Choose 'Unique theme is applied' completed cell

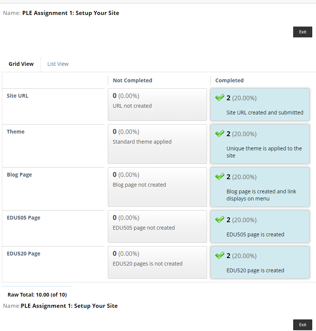(260, 144)
